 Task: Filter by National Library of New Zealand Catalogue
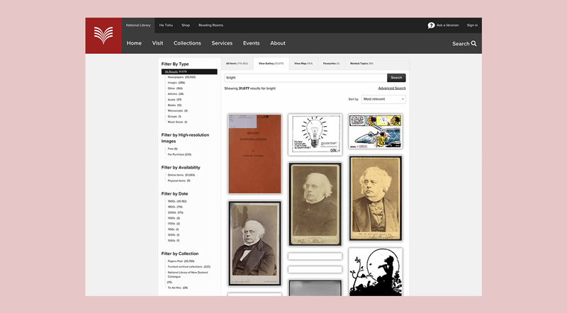point(188,275)
